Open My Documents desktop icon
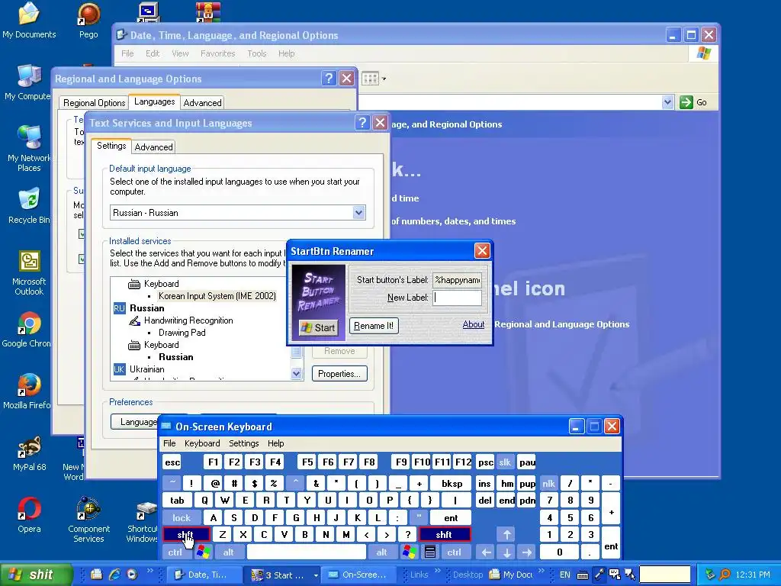This screenshot has height=586, width=781. point(29,21)
